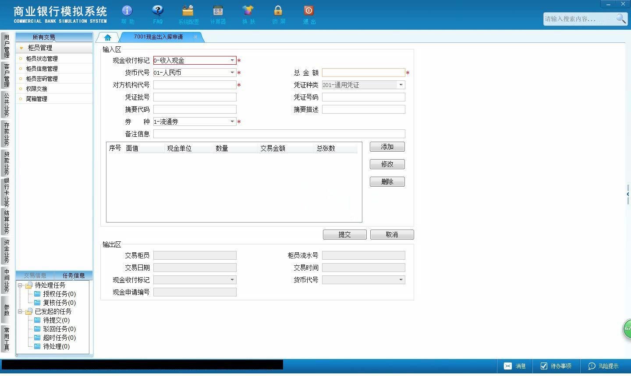The height and width of the screenshot is (376, 631).
Task: Click the green circular badge at right edge
Action: [627, 329]
